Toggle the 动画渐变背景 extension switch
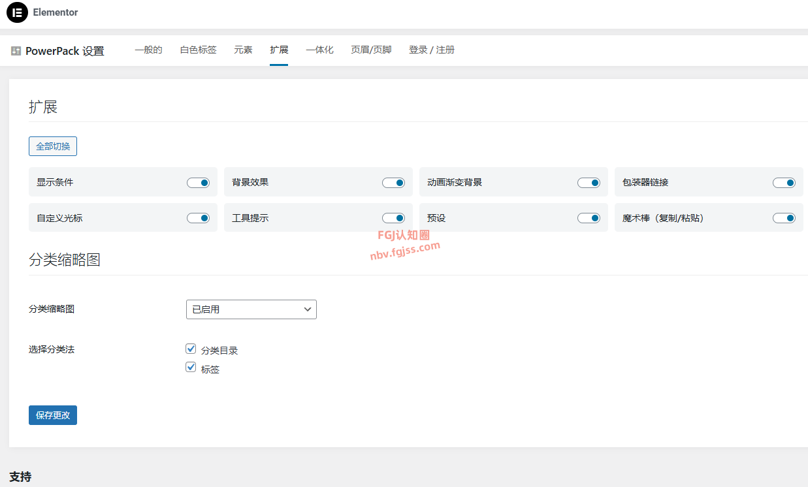808x487 pixels. pyautogui.click(x=589, y=183)
